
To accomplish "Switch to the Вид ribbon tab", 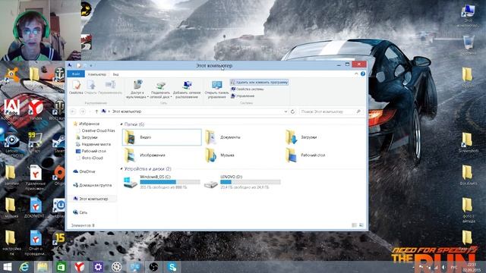I will click(x=115, y=74).
